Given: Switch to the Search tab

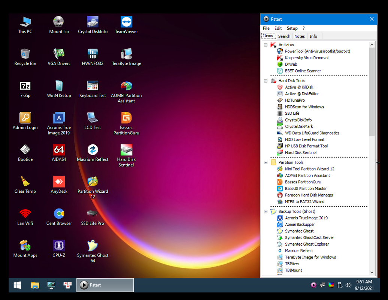Looking at the screenshot, I should (284, 36).
